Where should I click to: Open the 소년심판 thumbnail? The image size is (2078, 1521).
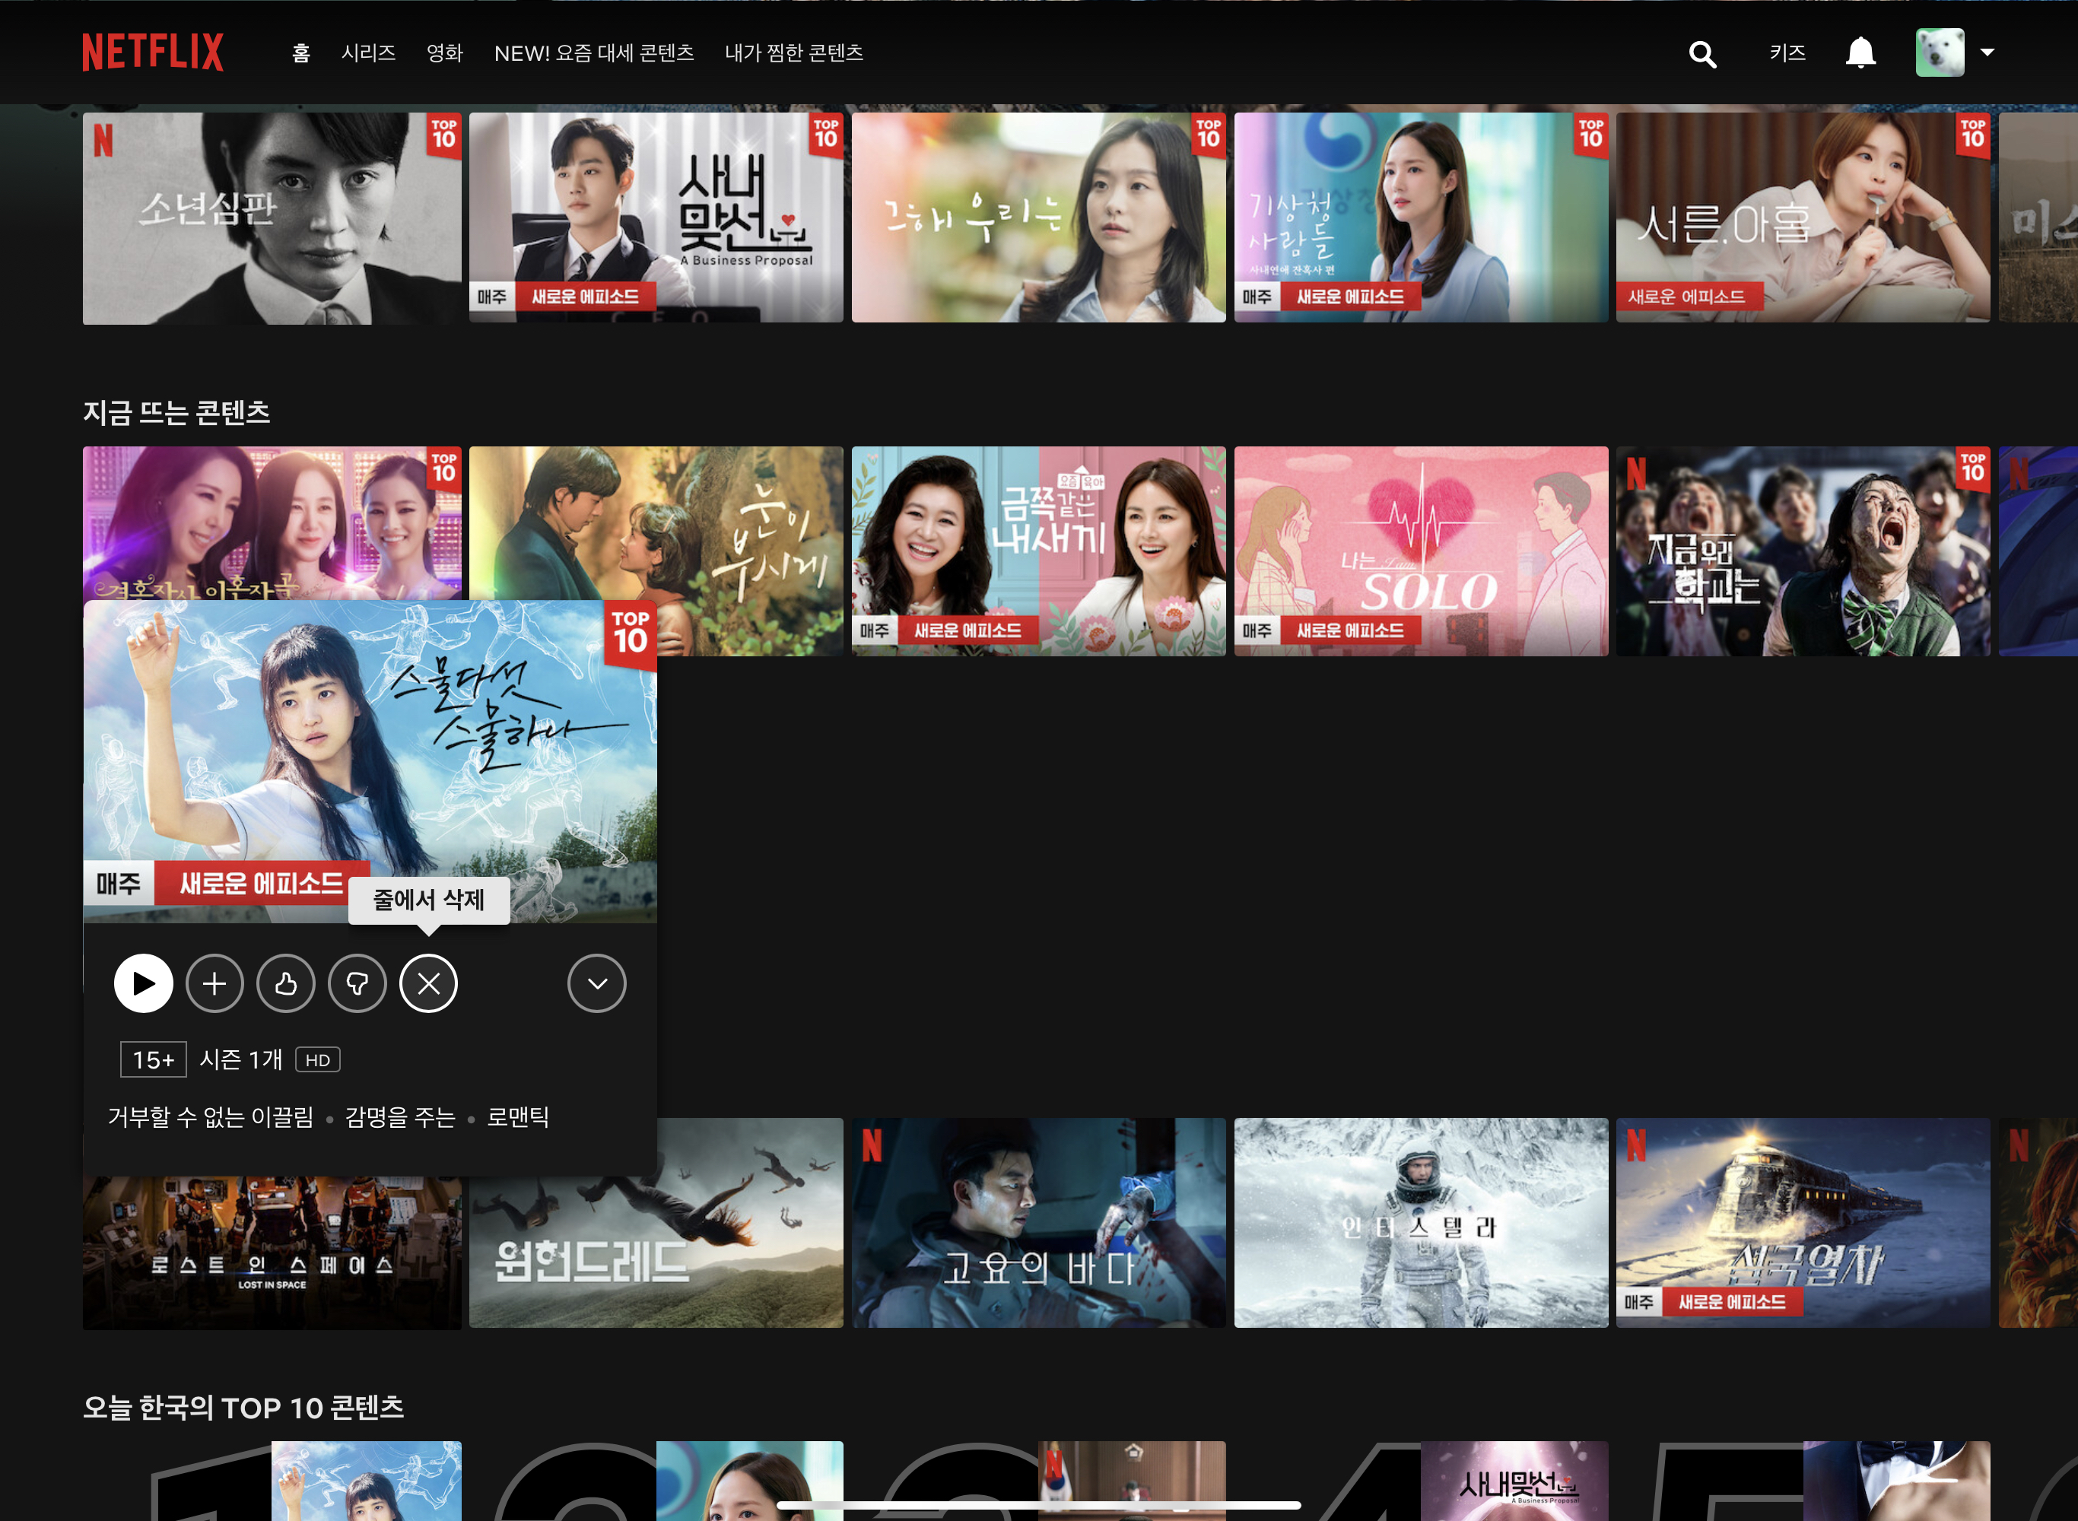coord(272,218)
